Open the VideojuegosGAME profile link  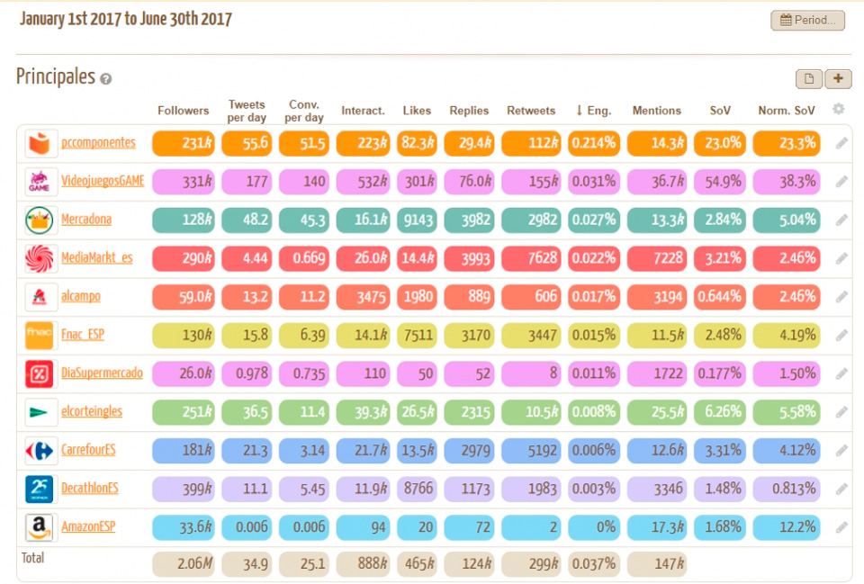click(103, 181)
